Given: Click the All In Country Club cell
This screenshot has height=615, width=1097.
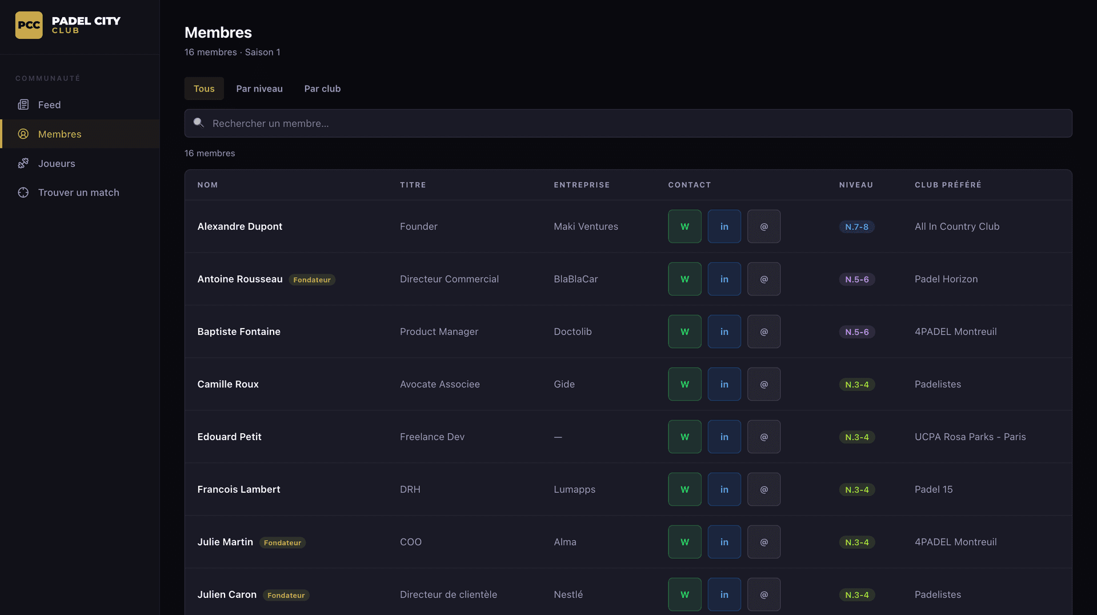Looking at the screenshot, I should [957, 226].
